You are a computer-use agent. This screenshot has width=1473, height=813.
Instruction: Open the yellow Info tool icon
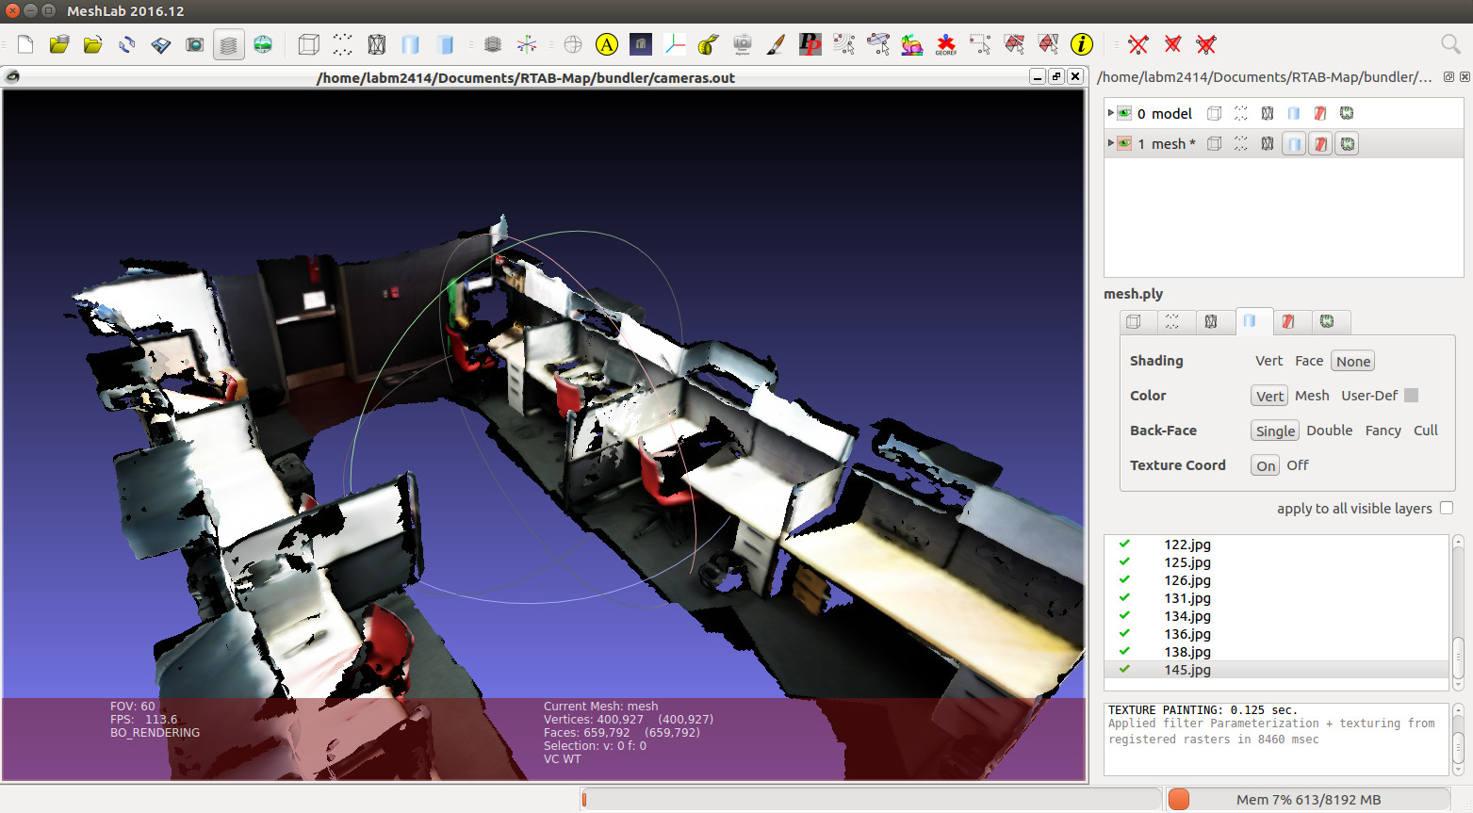1082,44
